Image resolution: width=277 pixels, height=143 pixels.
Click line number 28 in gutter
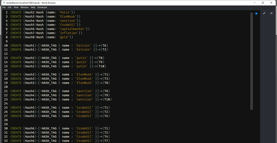(x=6, y=120)
